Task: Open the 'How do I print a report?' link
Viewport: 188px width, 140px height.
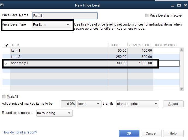Action: [20, 132]
